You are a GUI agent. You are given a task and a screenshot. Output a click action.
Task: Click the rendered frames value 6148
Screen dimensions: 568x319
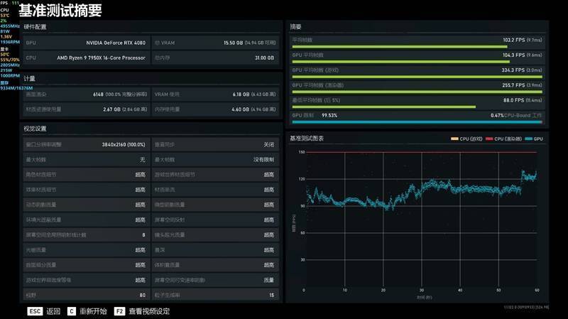pyautogui.click(x=98, y=94)
